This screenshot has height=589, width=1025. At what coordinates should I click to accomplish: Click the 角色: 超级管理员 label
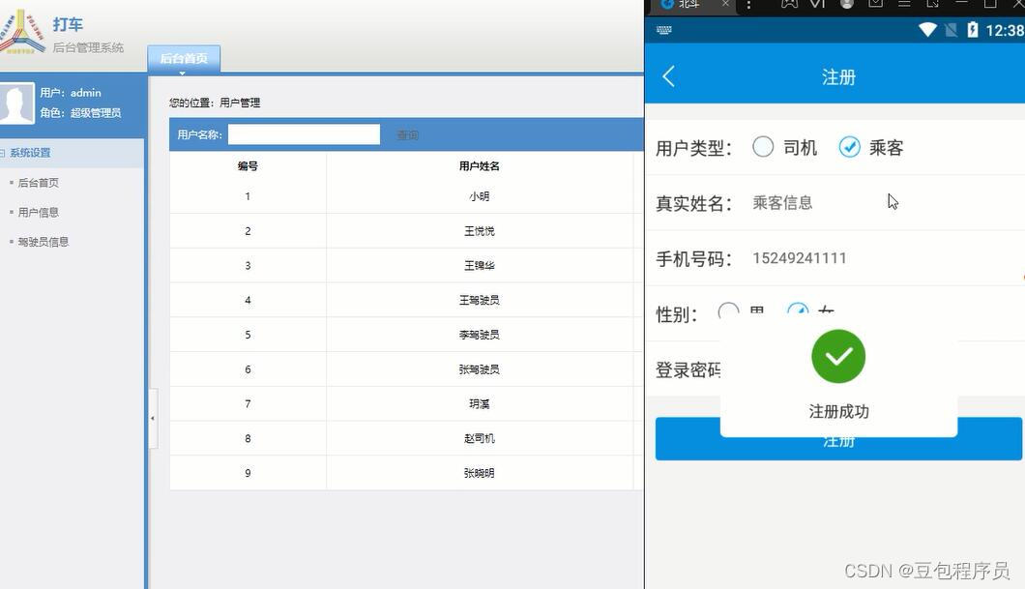click(80, 112)
